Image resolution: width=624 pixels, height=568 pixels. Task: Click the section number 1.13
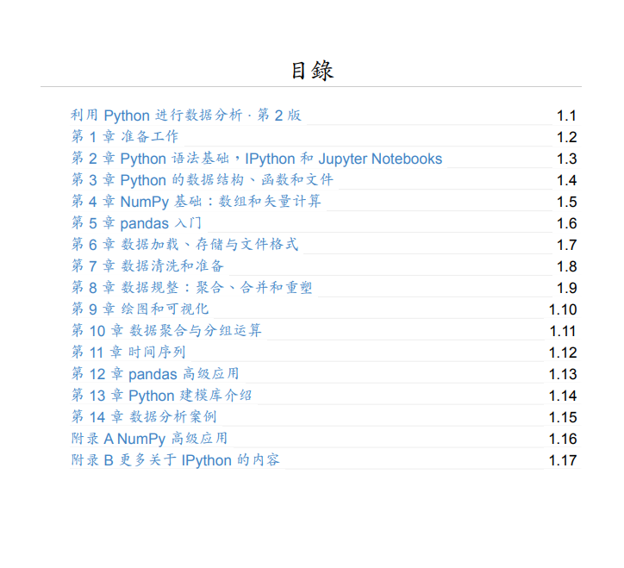[563, 374]
